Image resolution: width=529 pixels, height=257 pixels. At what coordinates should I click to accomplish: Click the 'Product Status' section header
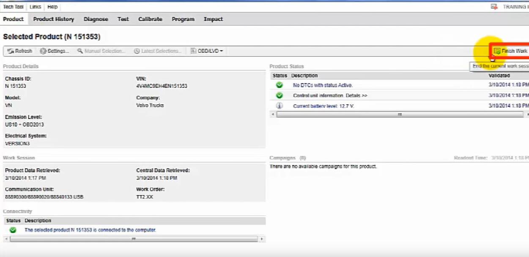[x=287, y=66]
